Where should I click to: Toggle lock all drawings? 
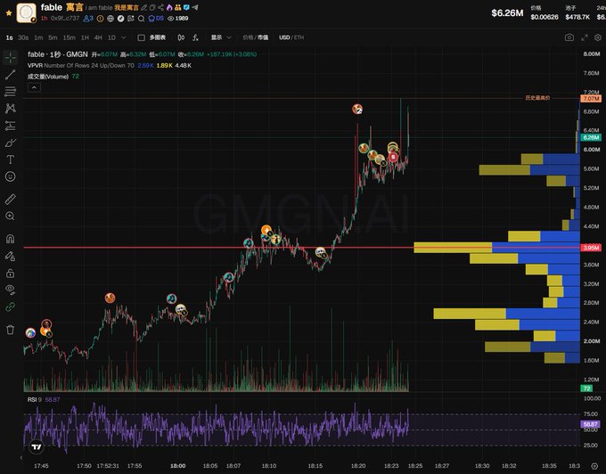11,274
